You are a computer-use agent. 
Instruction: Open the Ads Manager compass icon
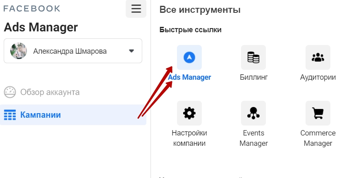[189, 57]
